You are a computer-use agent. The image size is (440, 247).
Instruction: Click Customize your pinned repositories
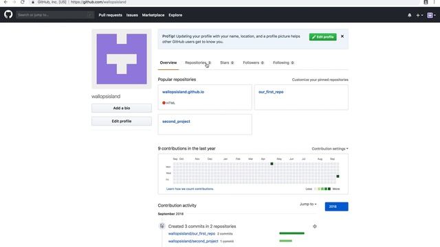pyautogui.click(x=320, y=80)
